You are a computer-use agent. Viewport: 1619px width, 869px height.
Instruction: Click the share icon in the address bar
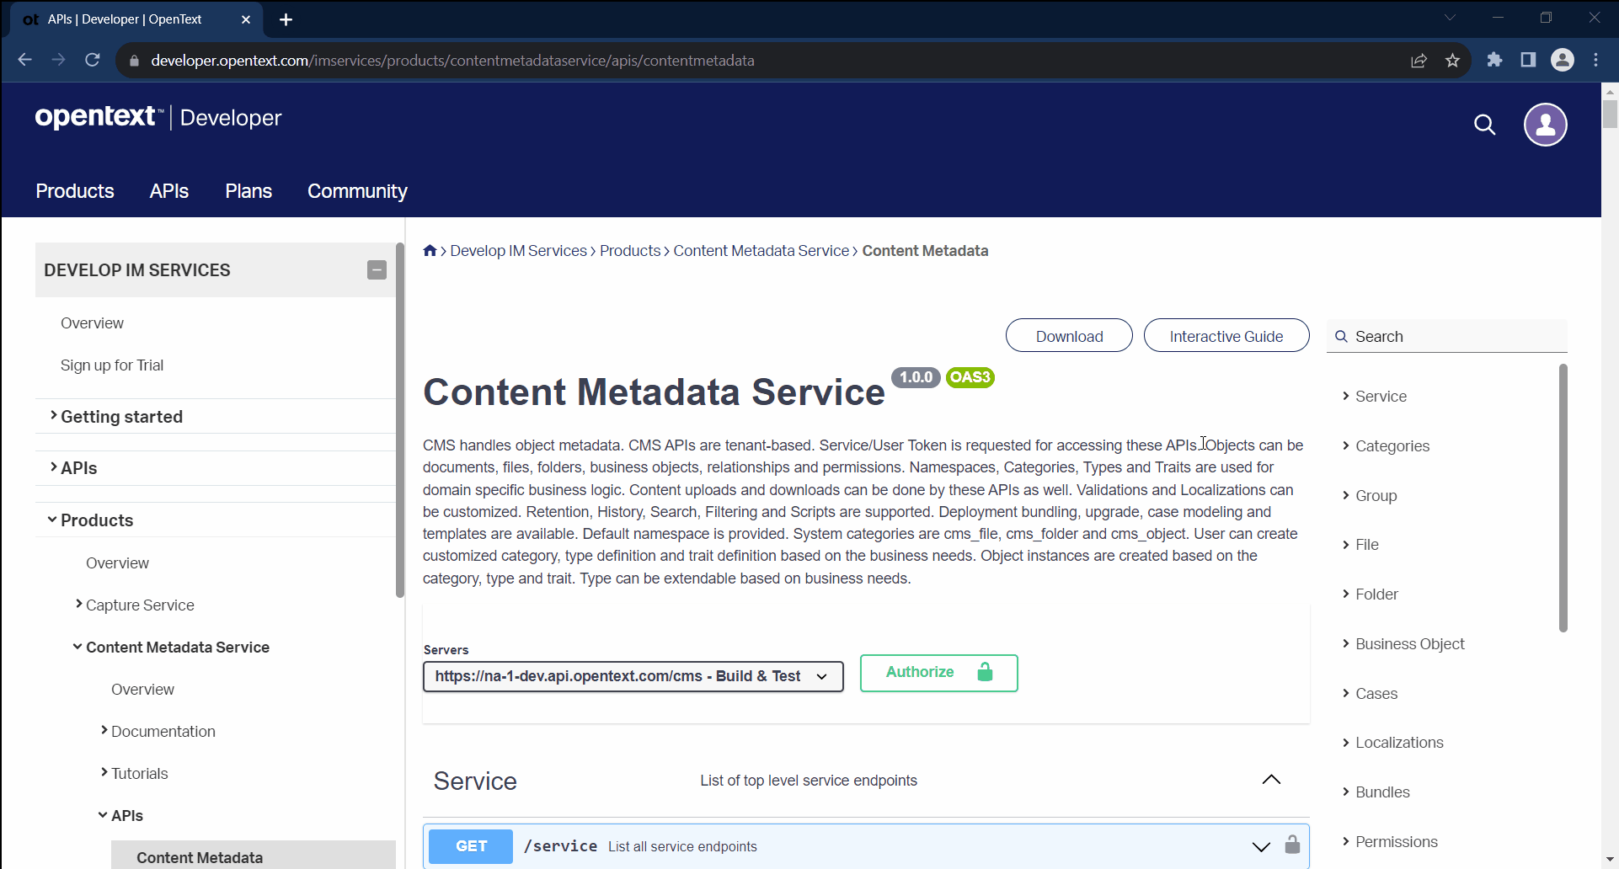point(1420,60)
